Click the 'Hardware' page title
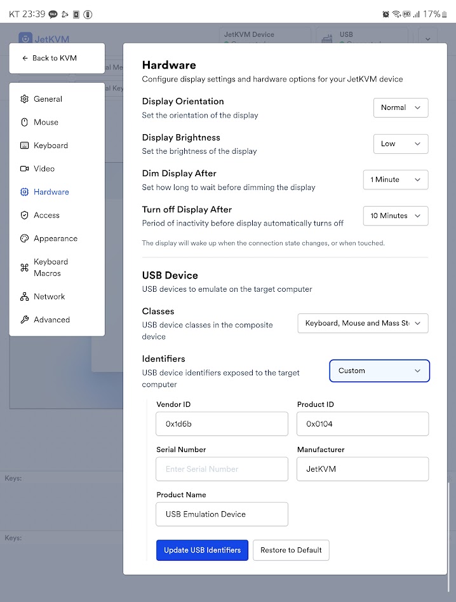Screen dimensions: 456x602 coord(169,65)
